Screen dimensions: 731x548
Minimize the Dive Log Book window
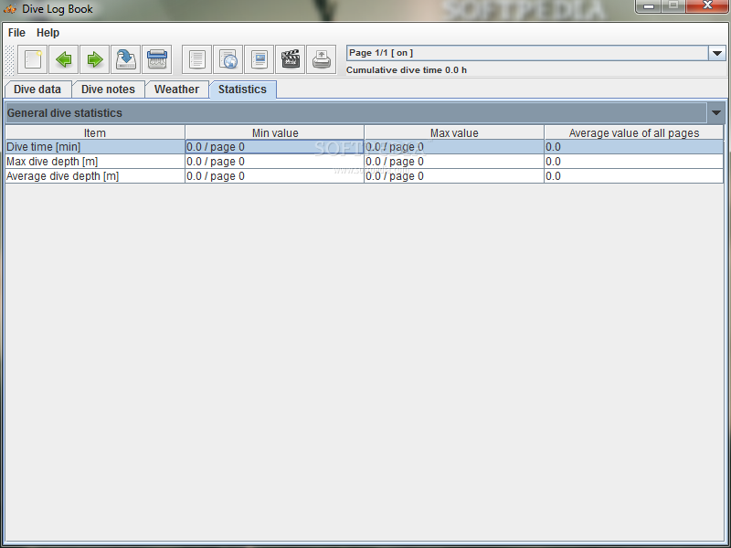coord(649,6)
